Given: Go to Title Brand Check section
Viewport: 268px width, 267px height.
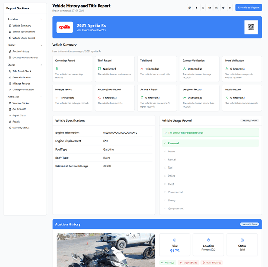Looking at the screenshot, I should pos(22,71).
